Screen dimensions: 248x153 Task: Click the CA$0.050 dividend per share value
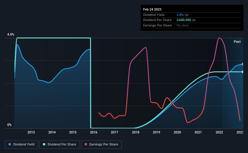click(x=184, y=20)
